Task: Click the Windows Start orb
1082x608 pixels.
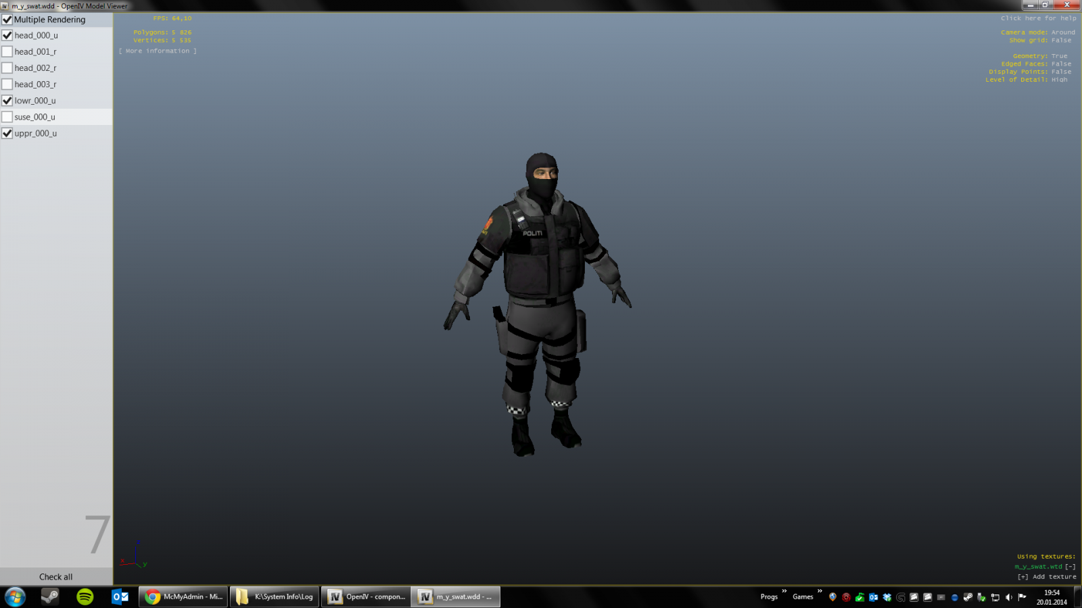Action: click(x=15, y=597)
